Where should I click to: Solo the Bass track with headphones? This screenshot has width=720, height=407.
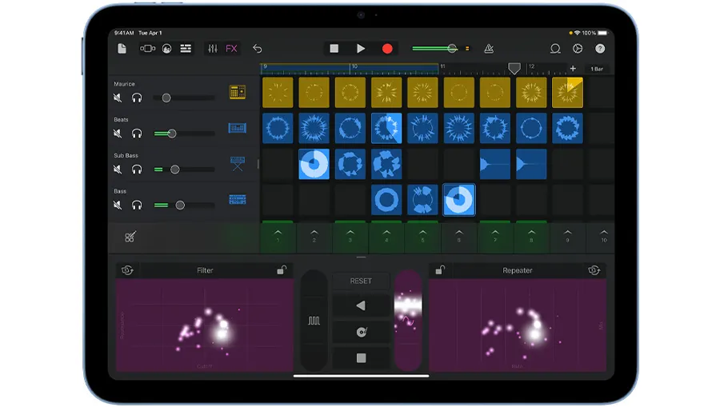136,205
